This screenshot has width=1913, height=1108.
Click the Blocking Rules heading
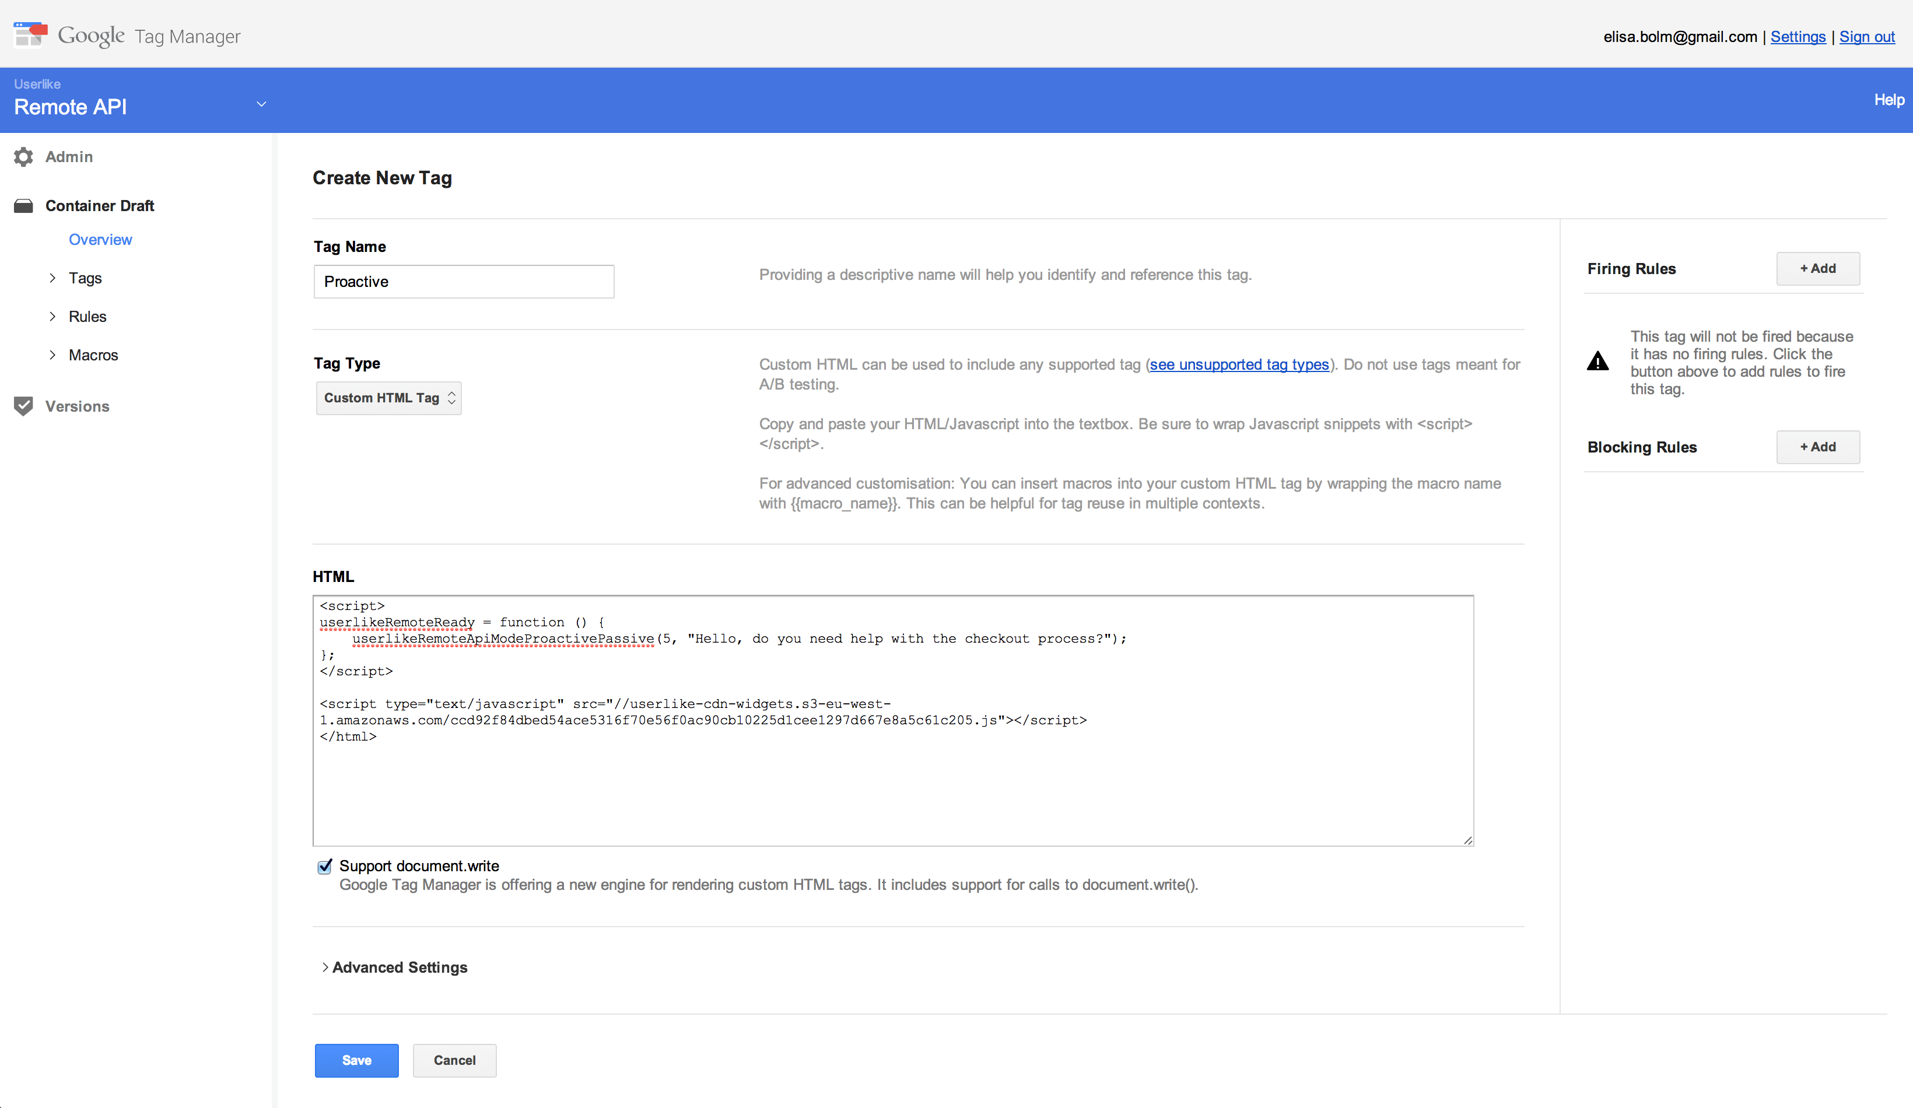[1642, 447]
